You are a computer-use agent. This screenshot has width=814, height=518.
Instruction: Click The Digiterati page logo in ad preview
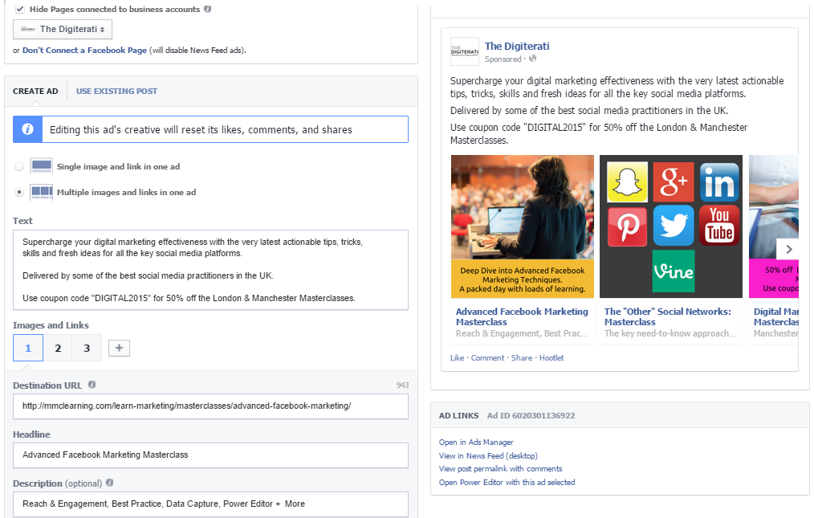[x=465, y=51]
